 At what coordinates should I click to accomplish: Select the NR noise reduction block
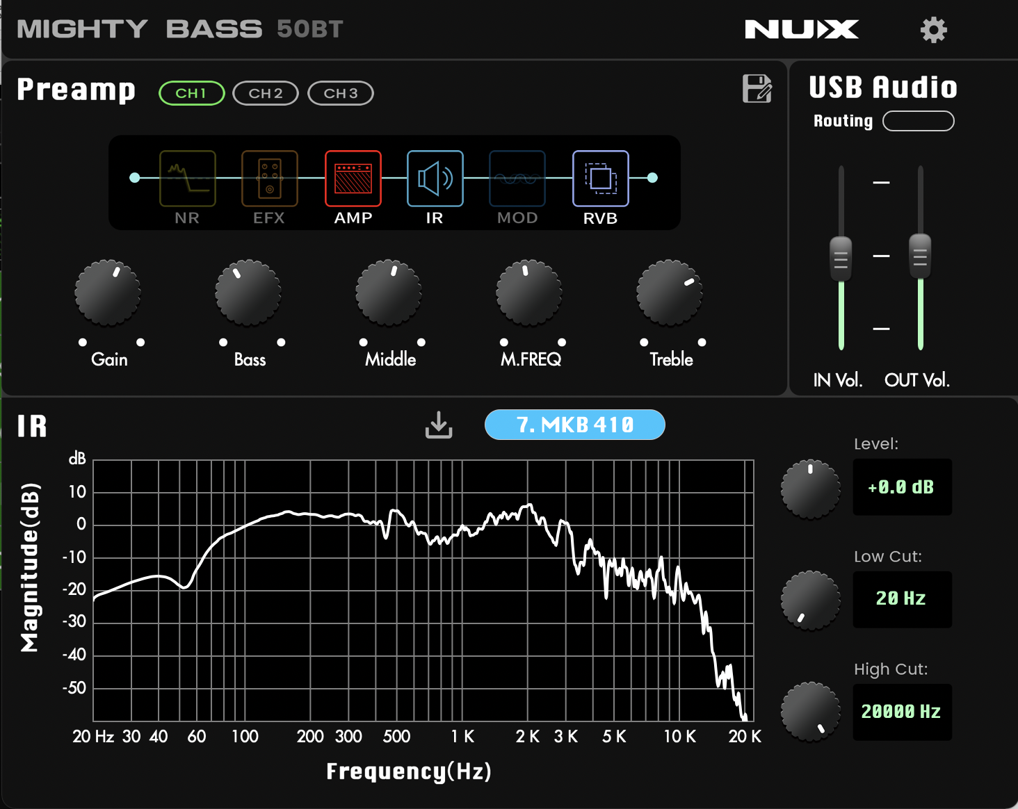point(186,179)
